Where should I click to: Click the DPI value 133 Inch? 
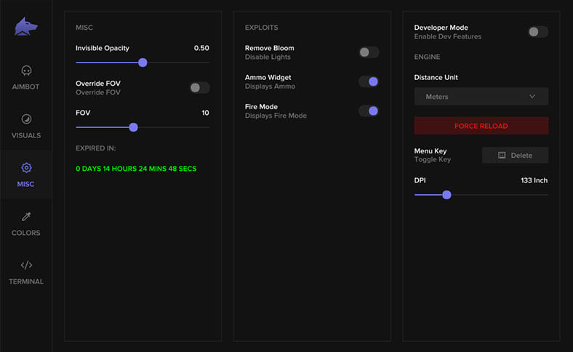[534, 180]
